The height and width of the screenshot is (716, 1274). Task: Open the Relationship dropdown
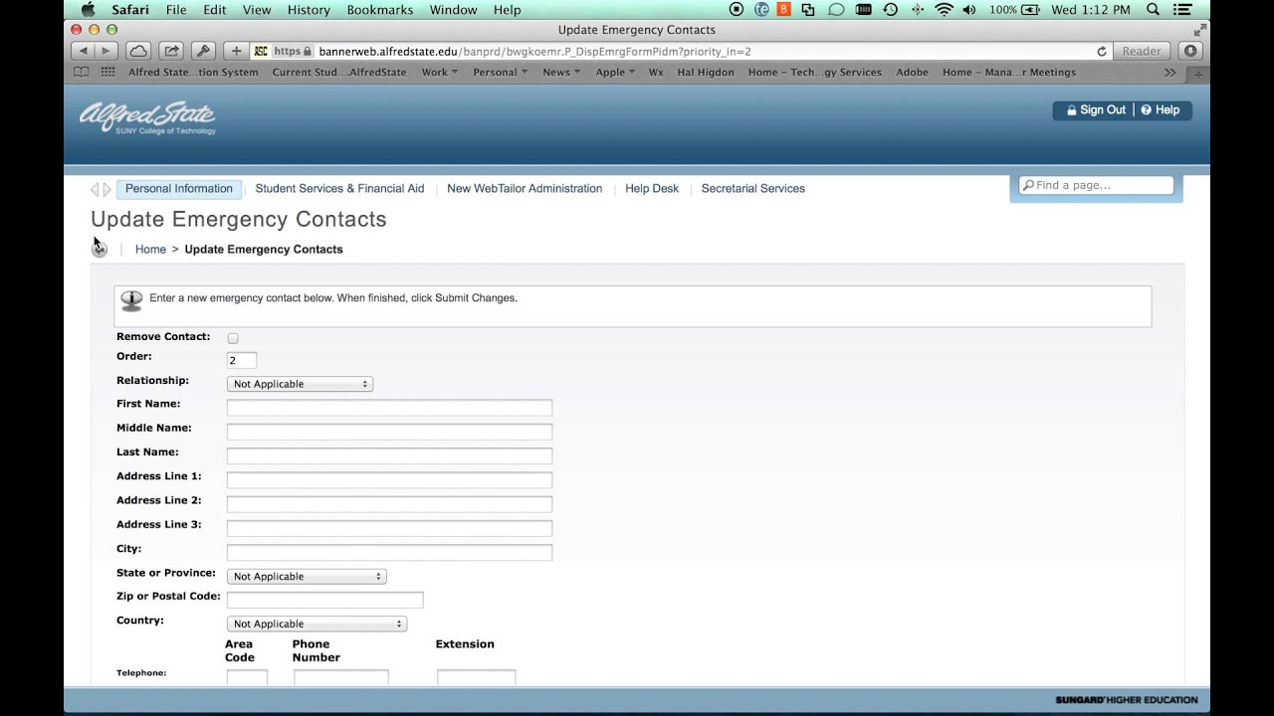tap(300, 384)
